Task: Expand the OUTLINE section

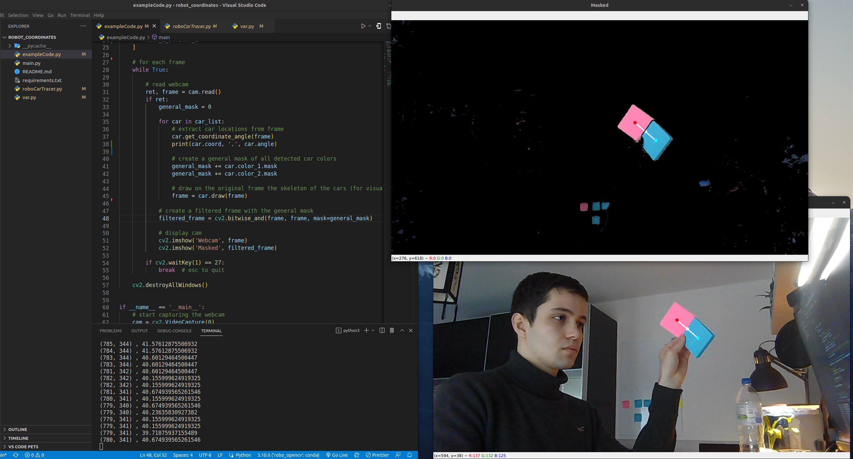Action: [18, 429]
